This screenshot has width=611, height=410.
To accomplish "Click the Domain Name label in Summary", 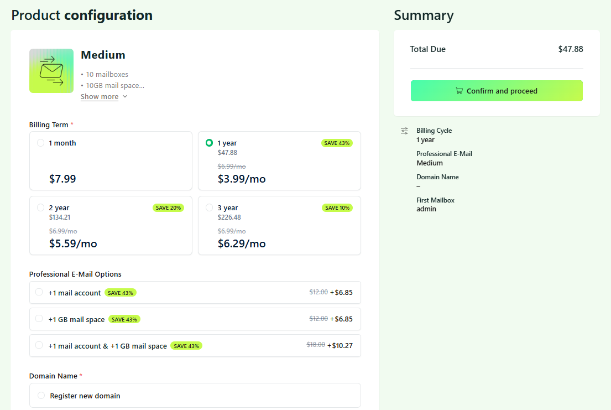I will coord(437,177).
